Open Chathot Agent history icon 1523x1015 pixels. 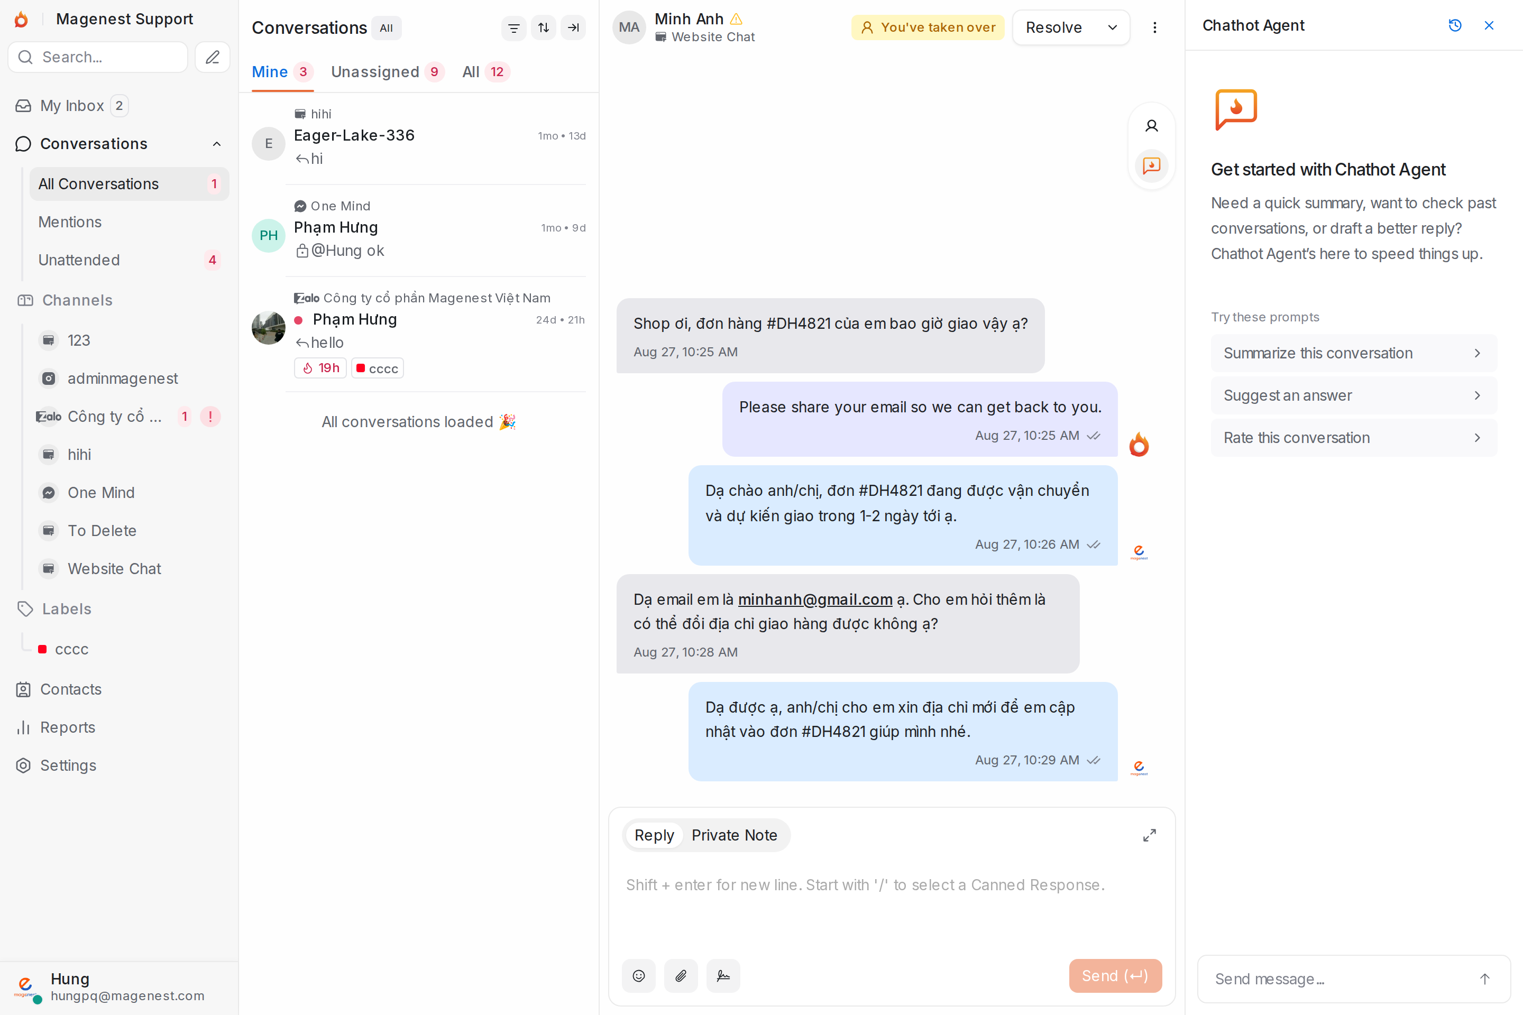click(x=1454, y=25)
